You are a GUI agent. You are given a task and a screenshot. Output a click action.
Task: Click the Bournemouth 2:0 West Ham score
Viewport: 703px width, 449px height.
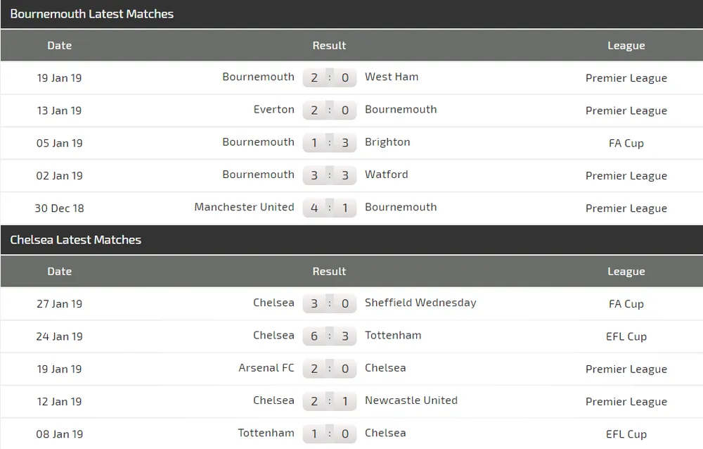(330, 77)
